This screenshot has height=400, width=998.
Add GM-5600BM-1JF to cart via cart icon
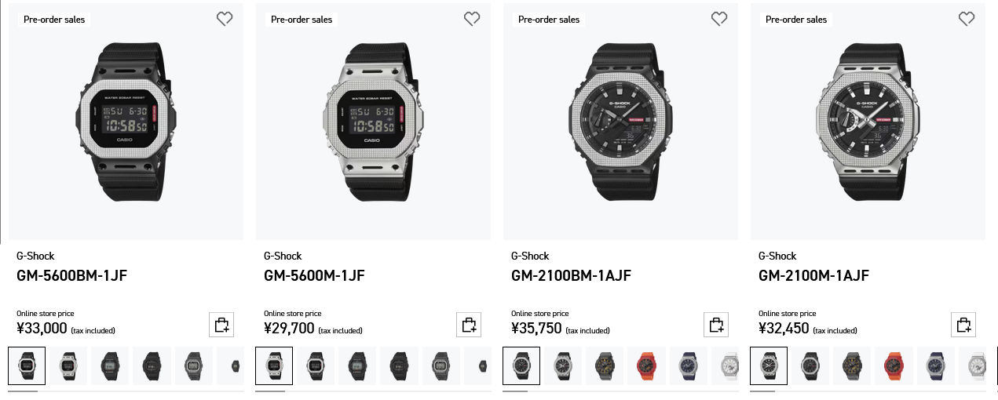point(221,325)
